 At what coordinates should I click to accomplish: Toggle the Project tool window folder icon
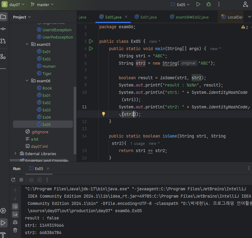3,17
